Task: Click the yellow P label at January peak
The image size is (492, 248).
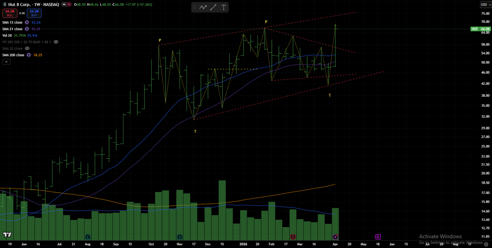Action: [x=266, y=21]
